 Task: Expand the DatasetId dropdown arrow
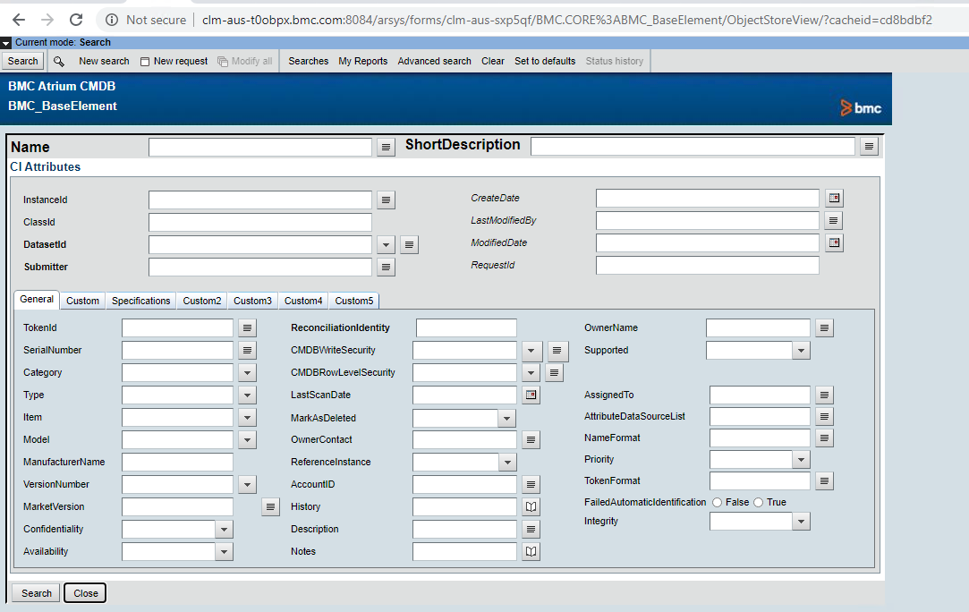tap(386, 245)
